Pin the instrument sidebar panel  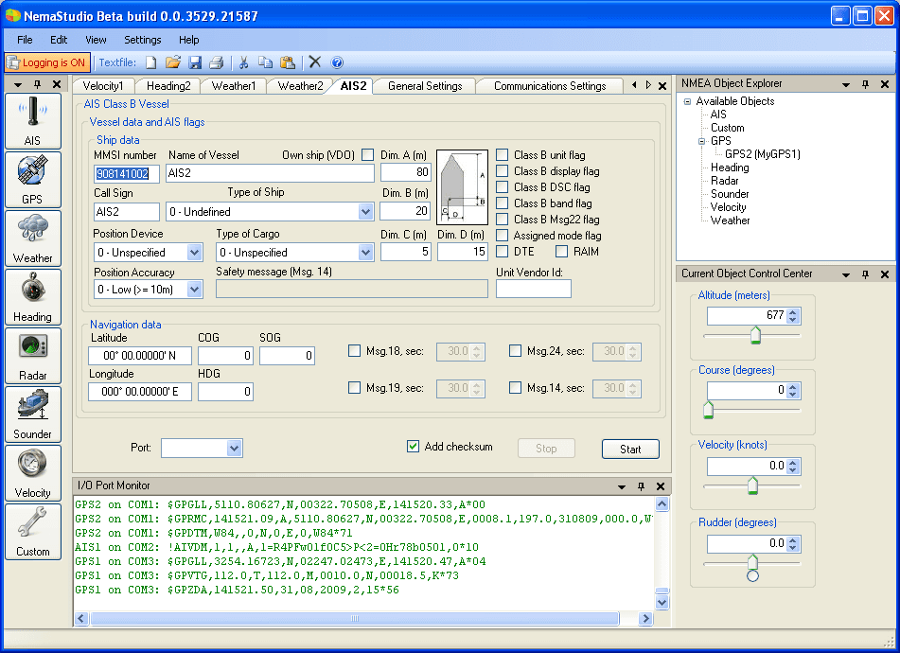[37, 84]
